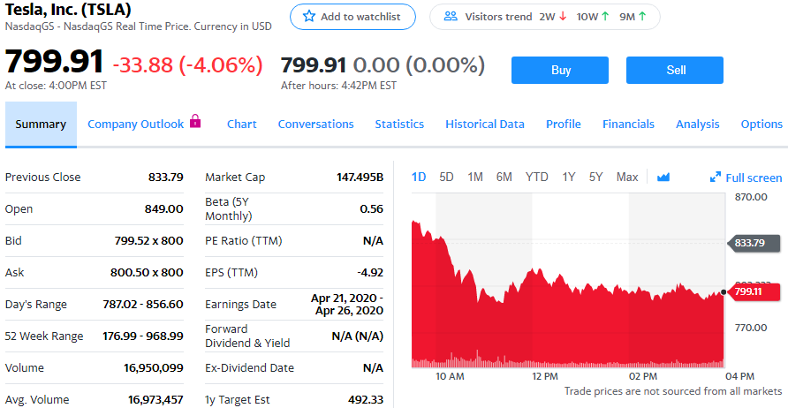
Task: Click the 799.11 current price label on chart
Action: click(755, 291)
